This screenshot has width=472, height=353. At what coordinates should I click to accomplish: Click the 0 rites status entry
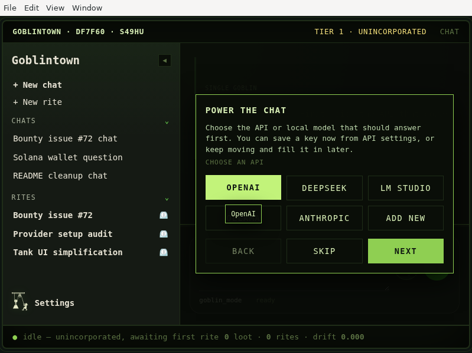point(282,337)
